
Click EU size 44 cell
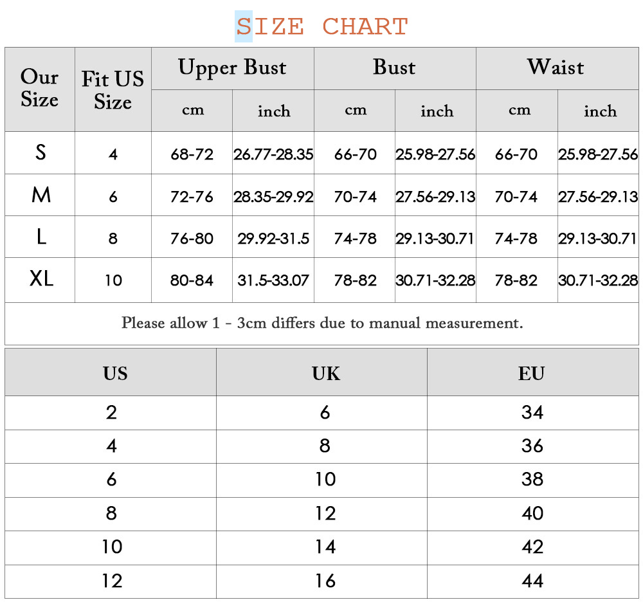[532, 581]
